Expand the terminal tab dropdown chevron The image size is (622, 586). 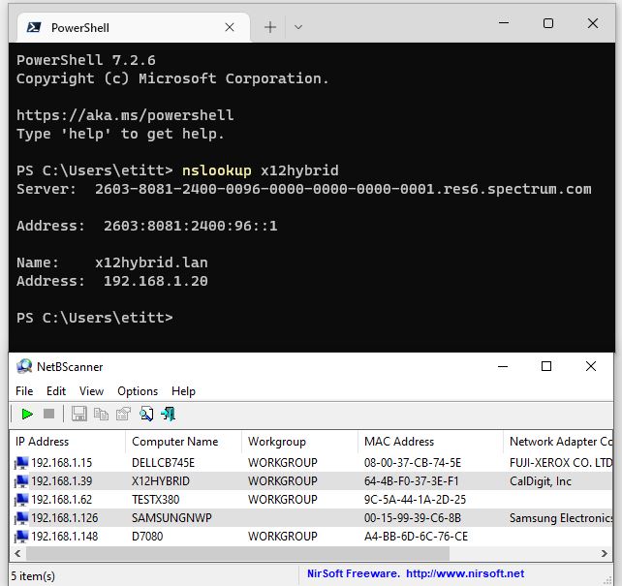[298, 27]
